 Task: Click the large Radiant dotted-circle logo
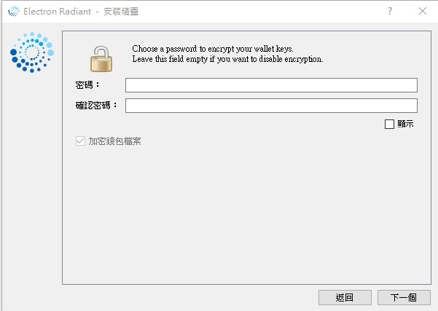coord(32,52)
